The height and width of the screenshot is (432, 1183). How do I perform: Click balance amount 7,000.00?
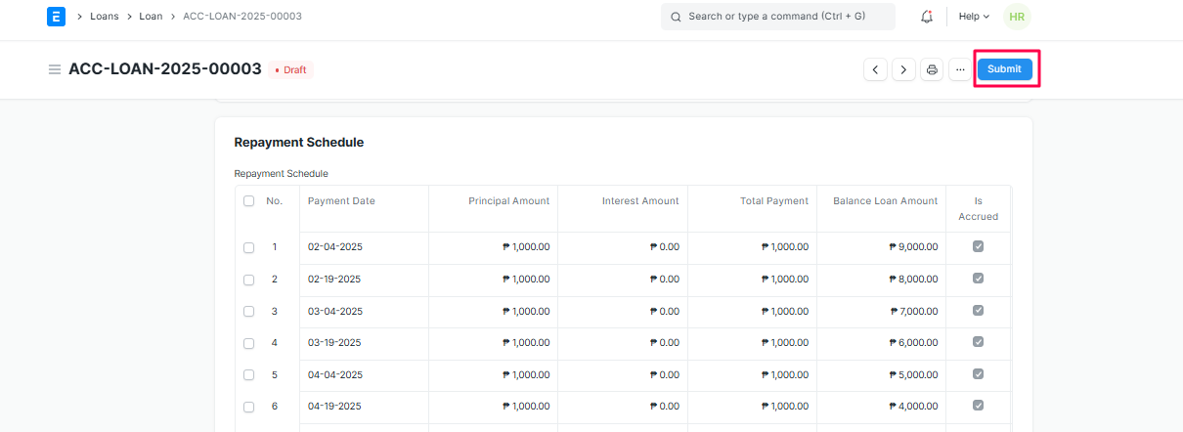[x=914, y=312]
